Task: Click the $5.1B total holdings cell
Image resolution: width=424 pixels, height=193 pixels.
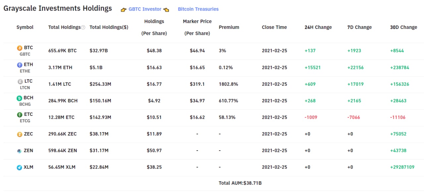Action: pyautogui.click(x=96, y=68)
